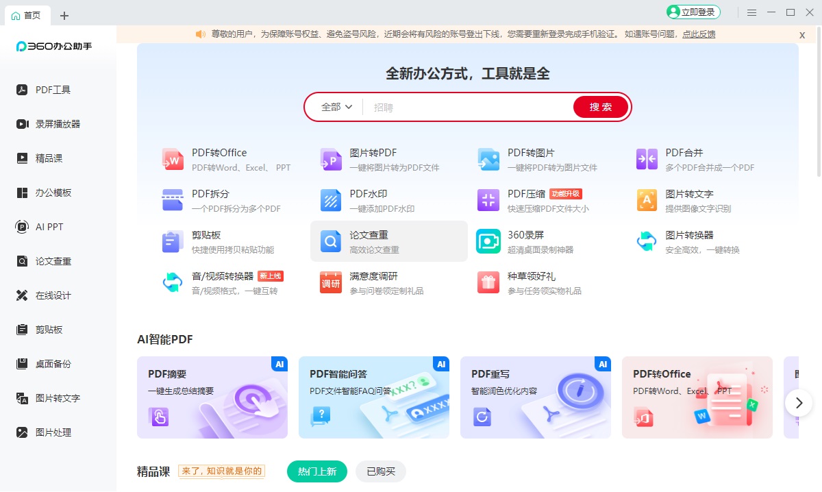Click the 功能升级 badge next to PDF压缩
This screenshot has width=822, height=492.
566,194
